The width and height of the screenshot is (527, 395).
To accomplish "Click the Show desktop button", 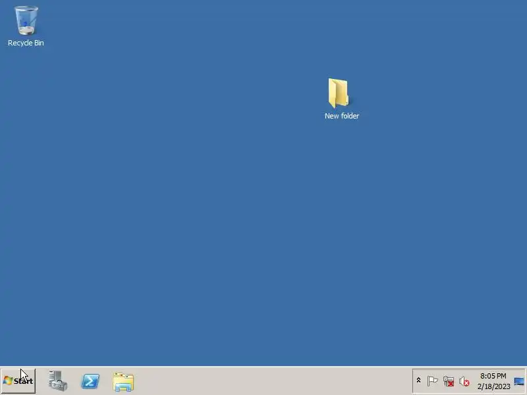I will pyautogui.click(x=519, y=381).
